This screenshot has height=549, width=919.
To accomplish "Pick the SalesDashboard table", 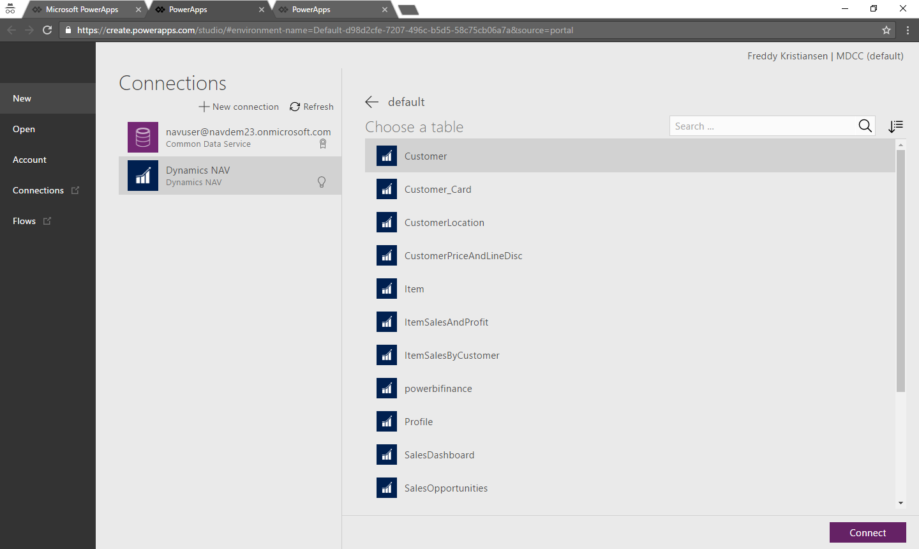I will [x=439, y=455].
